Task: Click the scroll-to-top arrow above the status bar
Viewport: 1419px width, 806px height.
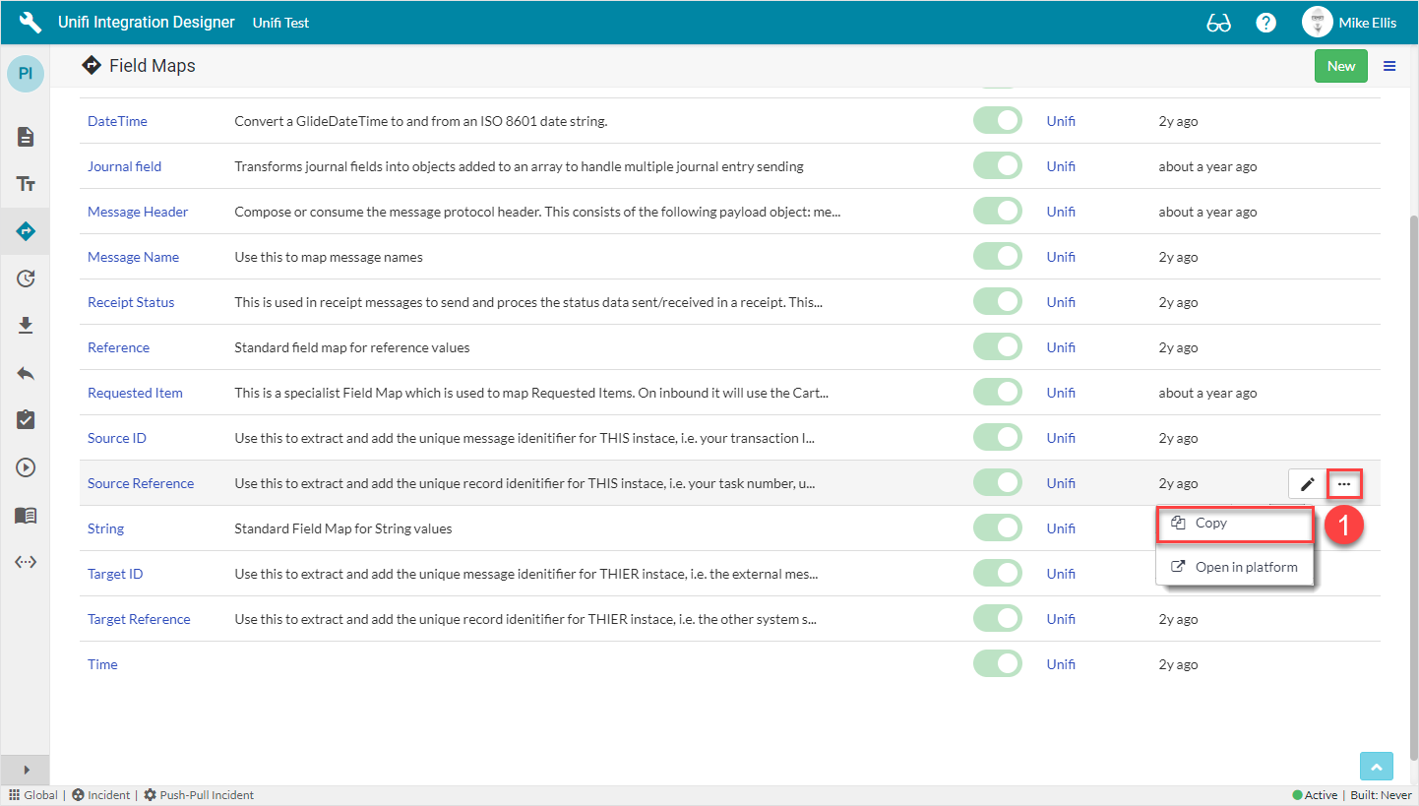Action: (x=1376, y=766)
